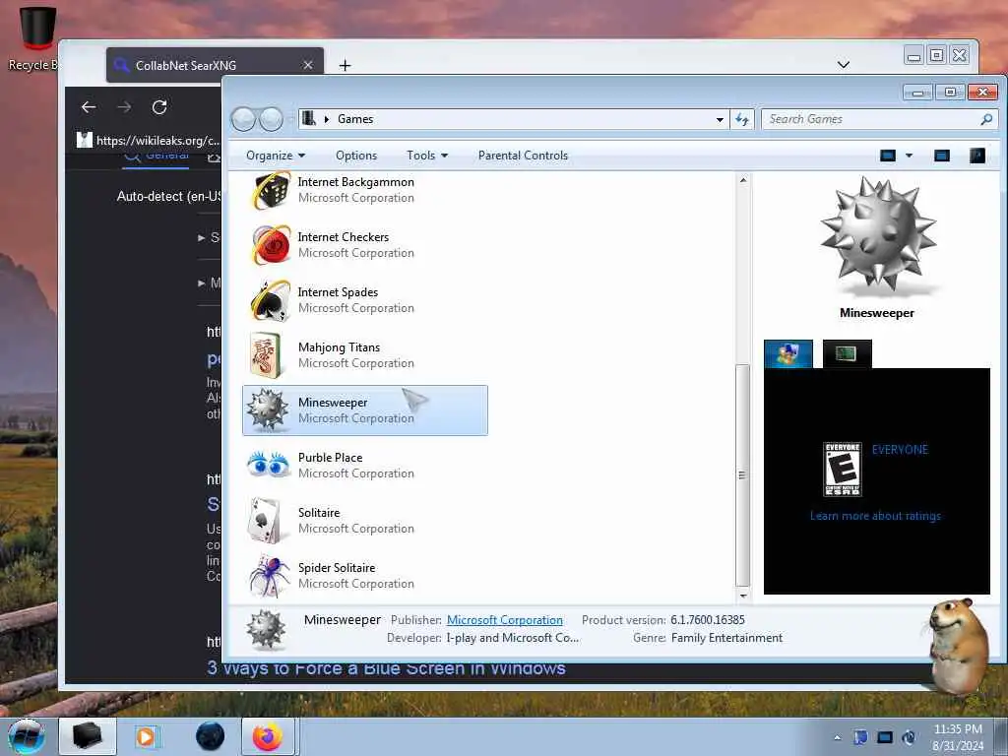Select the Internet Spades icon
Image resolution: width=1008 pixels, height=756 pixels.
270,300
